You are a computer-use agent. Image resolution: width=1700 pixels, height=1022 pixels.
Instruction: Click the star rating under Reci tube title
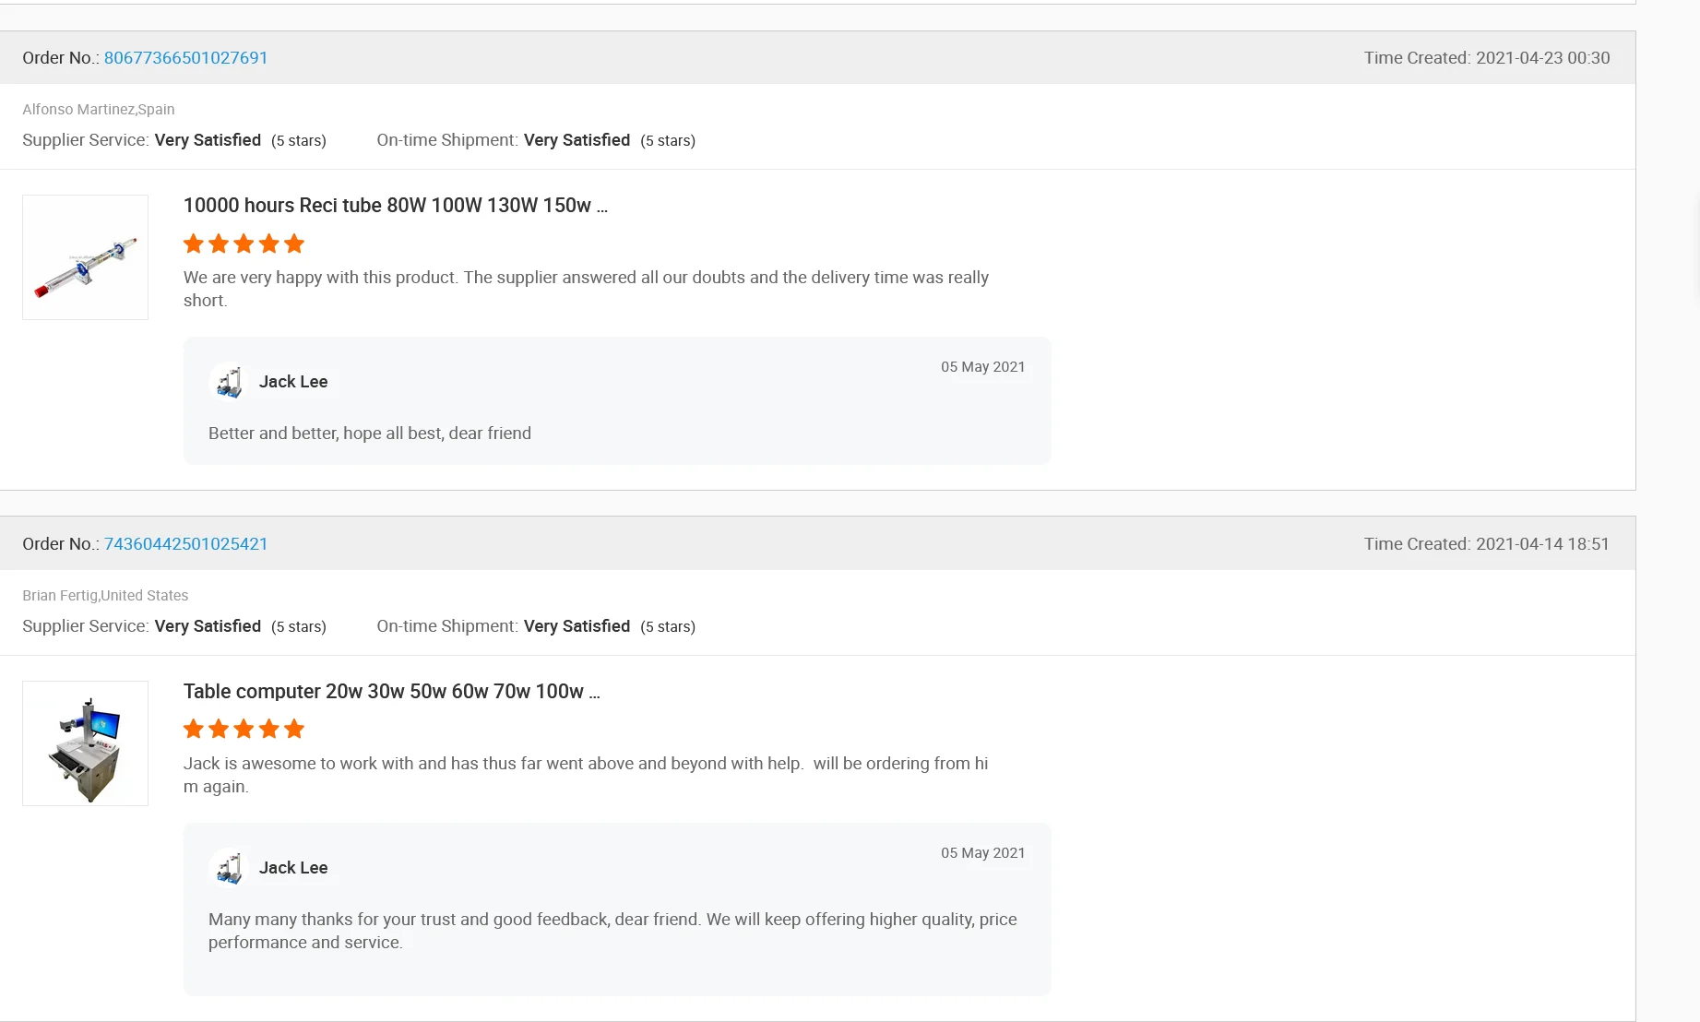(244, 244)
